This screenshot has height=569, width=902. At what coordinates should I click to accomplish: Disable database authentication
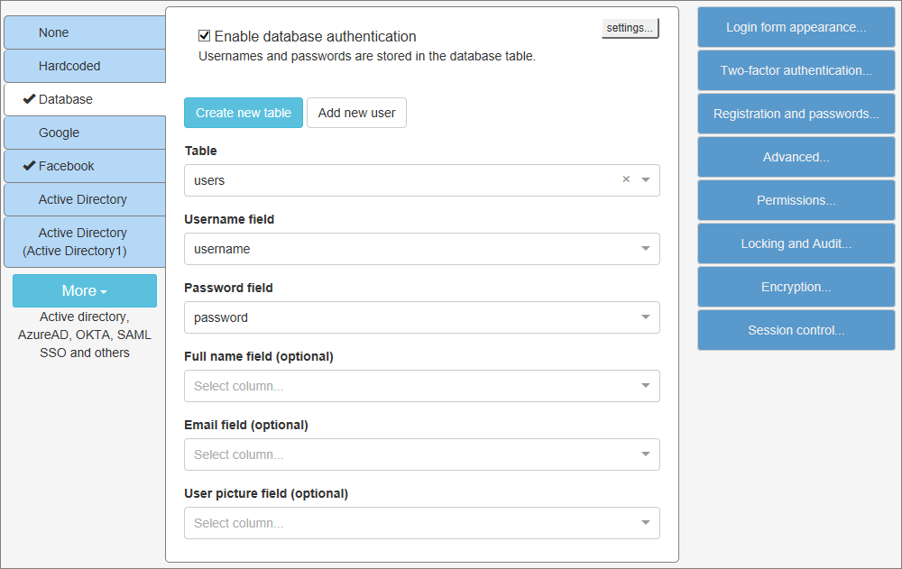[x=205, y=36]
